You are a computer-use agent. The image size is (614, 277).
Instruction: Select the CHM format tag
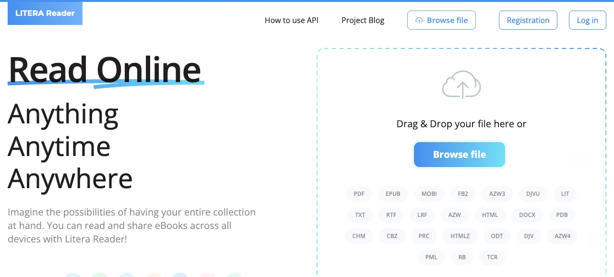tap(359, 236)
